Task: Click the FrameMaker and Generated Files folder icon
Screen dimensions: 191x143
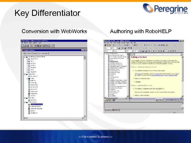Action: tap(27, 57)
